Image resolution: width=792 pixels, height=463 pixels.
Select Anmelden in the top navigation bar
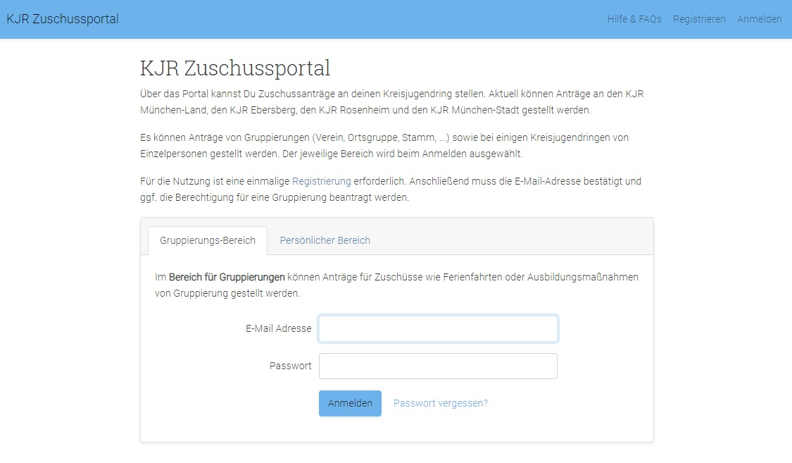[x=759, y=19]
